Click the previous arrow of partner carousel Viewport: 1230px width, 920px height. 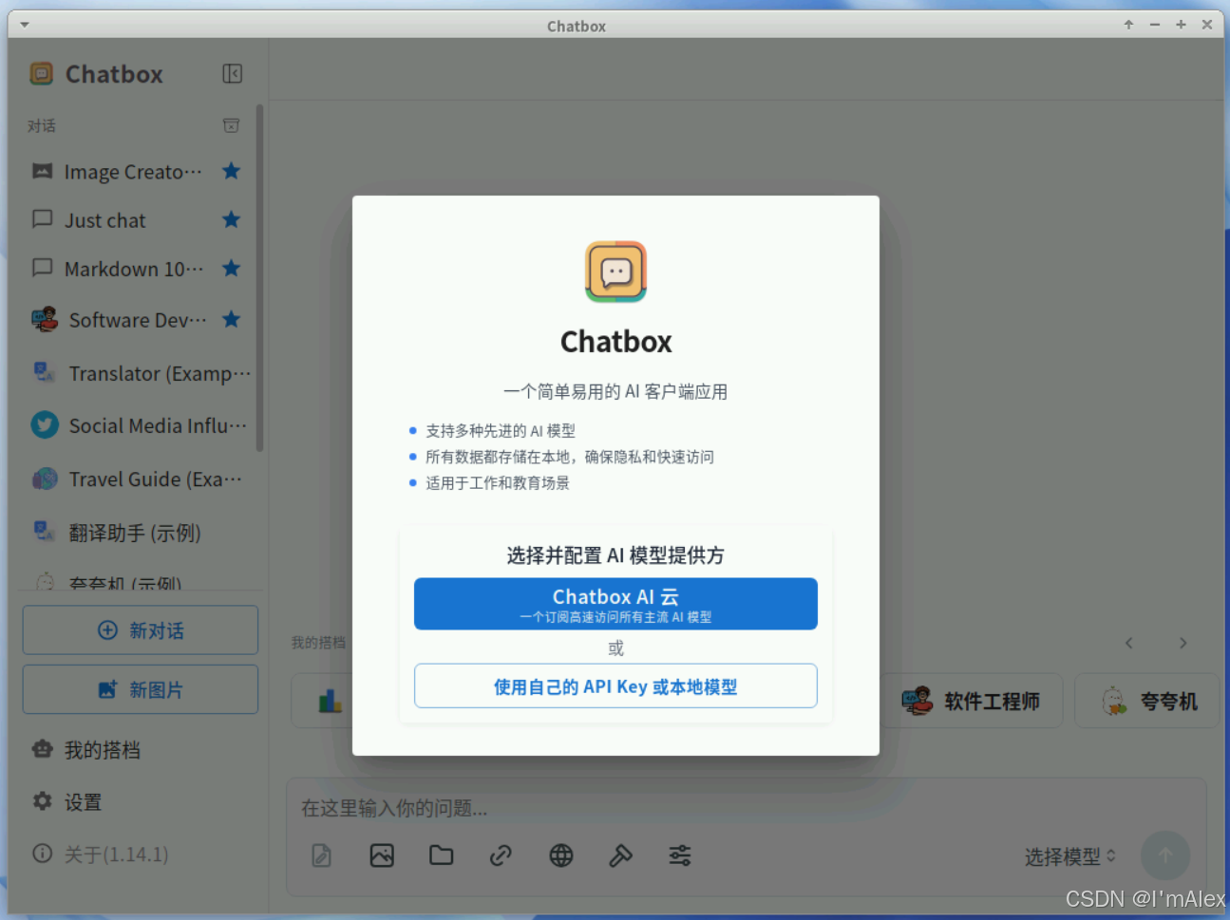point(1128,643)
